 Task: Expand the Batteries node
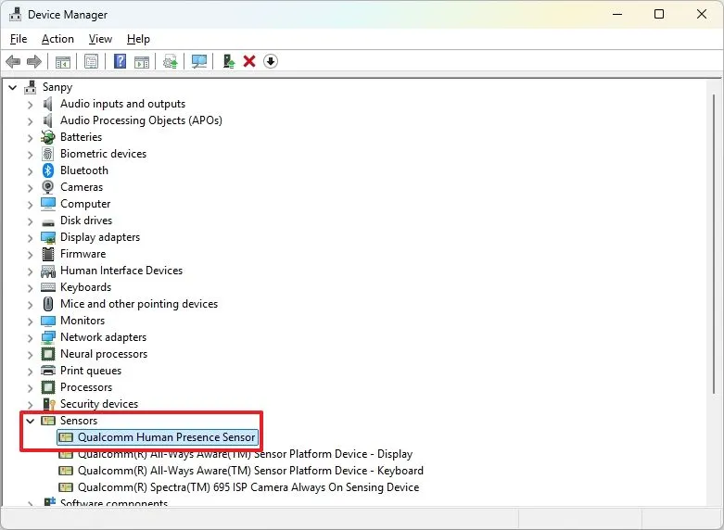click(x=30, y=138)
